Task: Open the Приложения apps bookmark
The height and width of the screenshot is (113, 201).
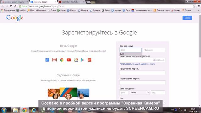Action: click(x=8, y=10)
